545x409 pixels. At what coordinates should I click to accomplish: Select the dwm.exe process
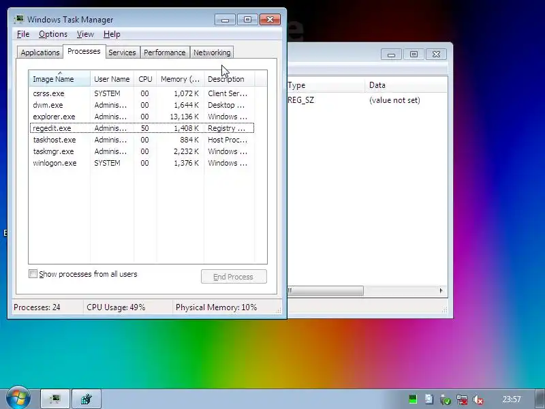142,105
